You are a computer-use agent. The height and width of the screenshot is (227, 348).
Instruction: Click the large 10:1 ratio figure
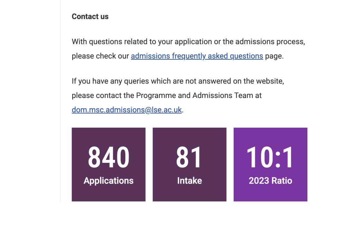(270, 157)
